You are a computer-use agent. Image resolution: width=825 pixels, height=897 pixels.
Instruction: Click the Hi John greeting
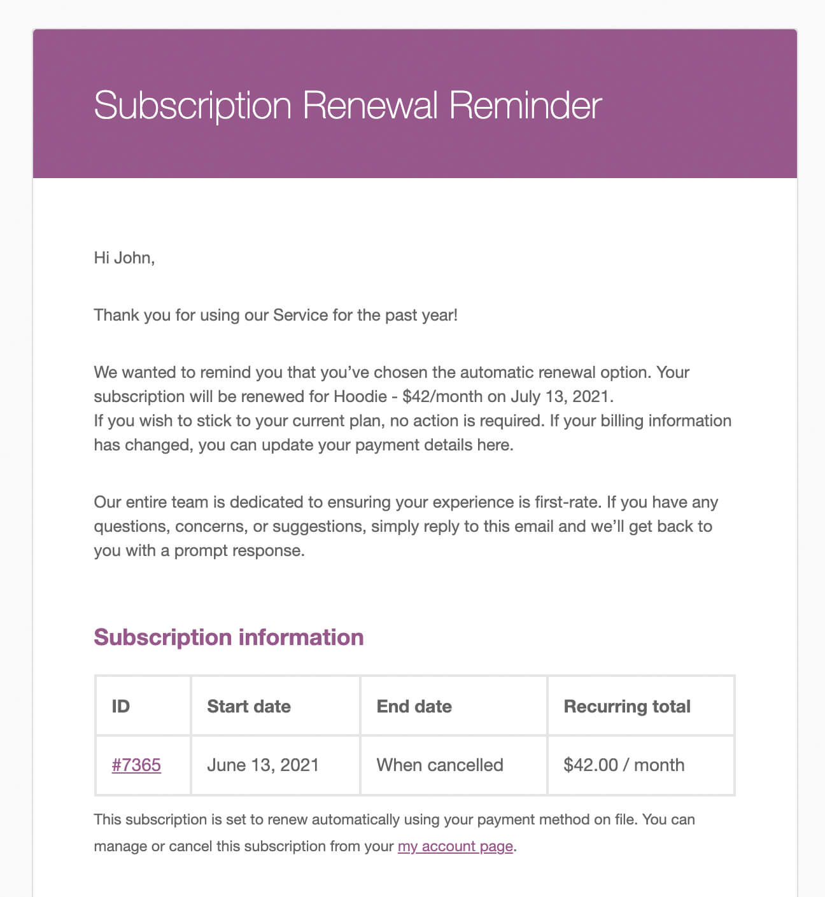pyautogui.click(x=124, y=258)
